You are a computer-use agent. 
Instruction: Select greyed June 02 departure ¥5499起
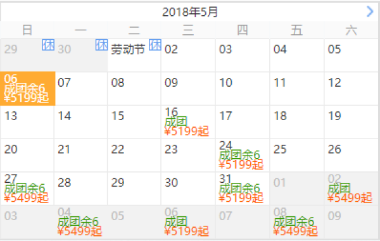coord(351,188)
